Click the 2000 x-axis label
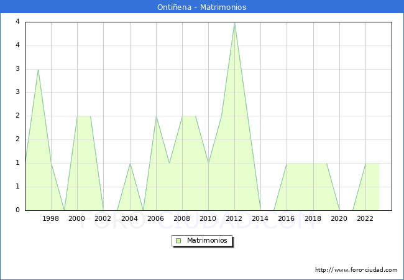Screen dimensions: 404x280 click(x=77, y=218)
